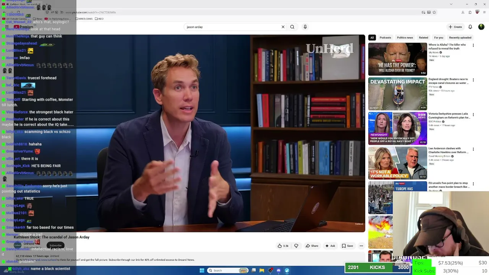Open 'England drought: Boaters race' video link
The image size is (489, 275).
pos(449,81)
